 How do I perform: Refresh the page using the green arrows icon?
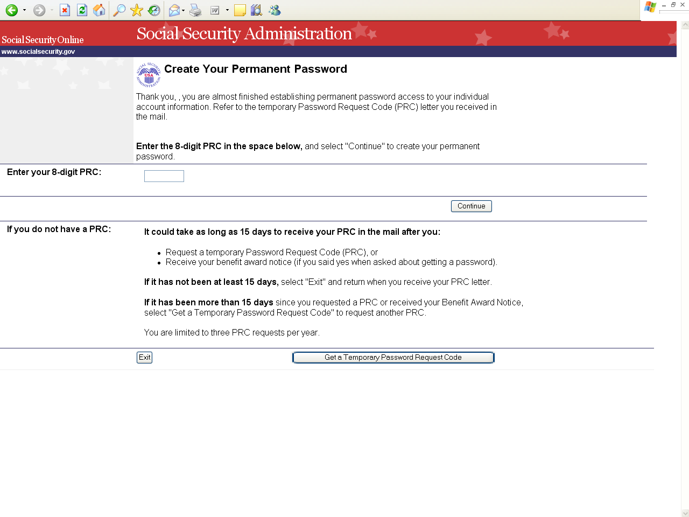82,10
